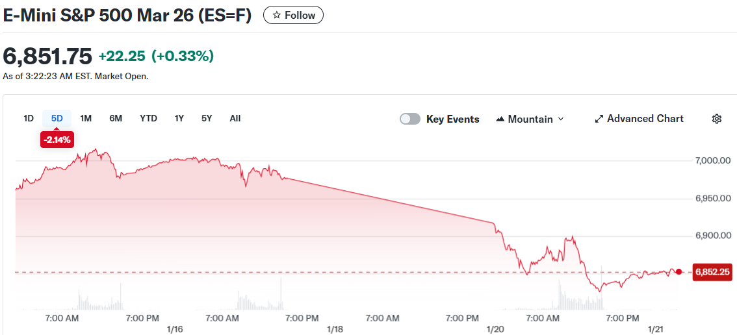Click the 1/18 date label
The width and height of the screenshot is (737, 335).
tap(335, 329)
